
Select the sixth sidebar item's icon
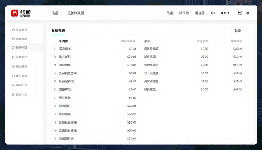14,76
